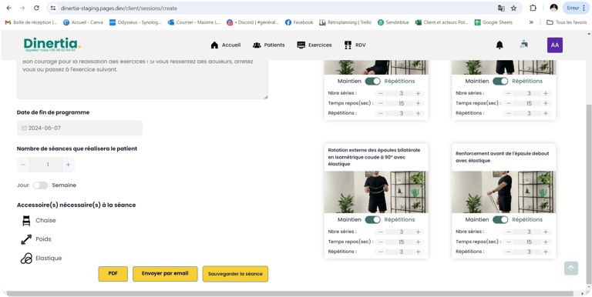Open the Exercices menu item

(314, 45)
